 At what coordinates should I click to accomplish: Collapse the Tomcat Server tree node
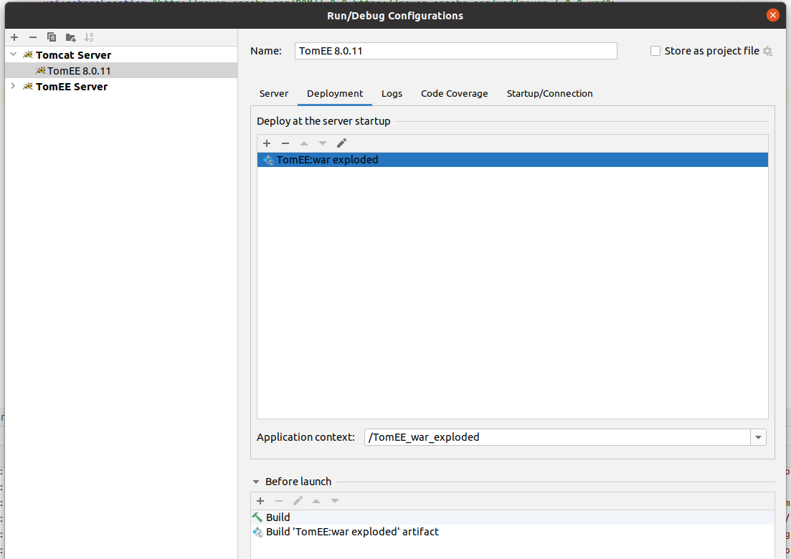tap(13, 54)
